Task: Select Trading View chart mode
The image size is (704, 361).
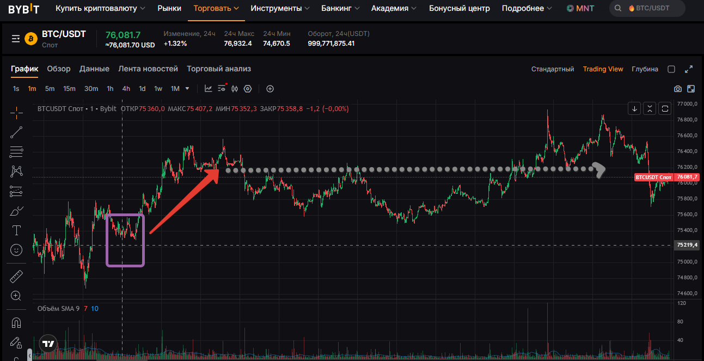Action: [603, 69]
